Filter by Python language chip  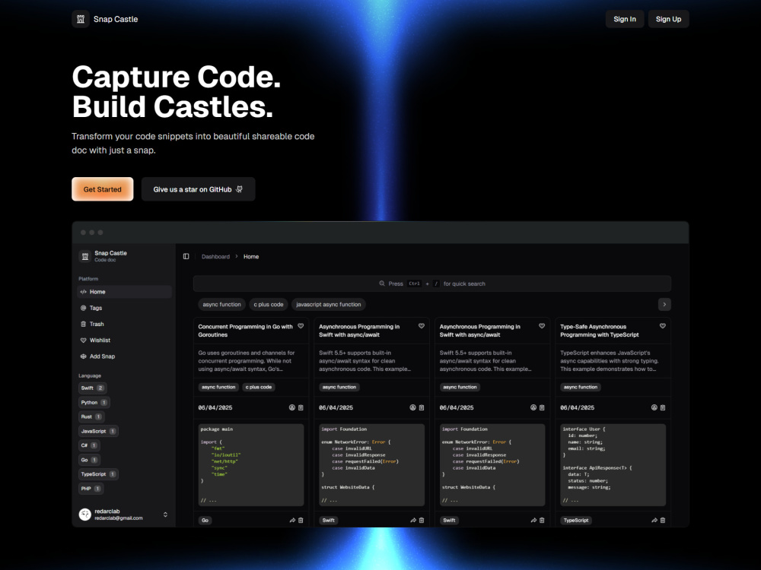pos(94,402)
